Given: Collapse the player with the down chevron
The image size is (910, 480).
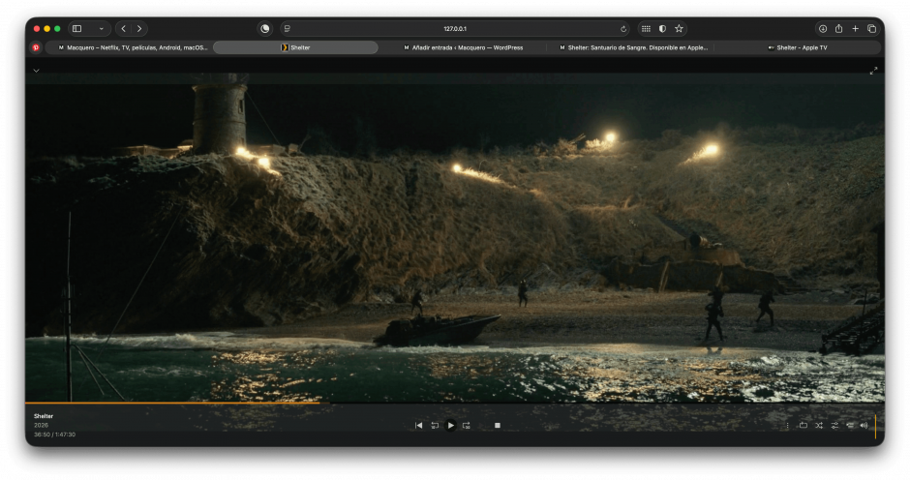Looking at the screenshot, I should 36,71.
